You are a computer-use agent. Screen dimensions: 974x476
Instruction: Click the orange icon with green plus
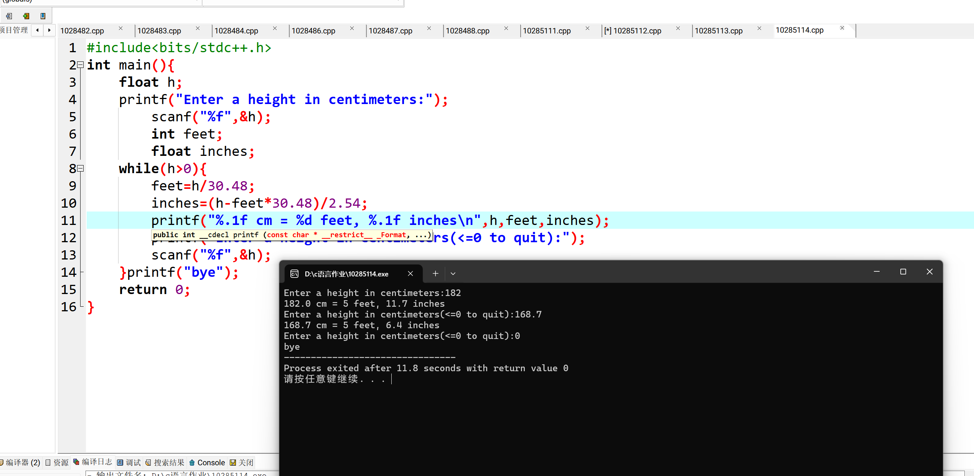[26, 16]
